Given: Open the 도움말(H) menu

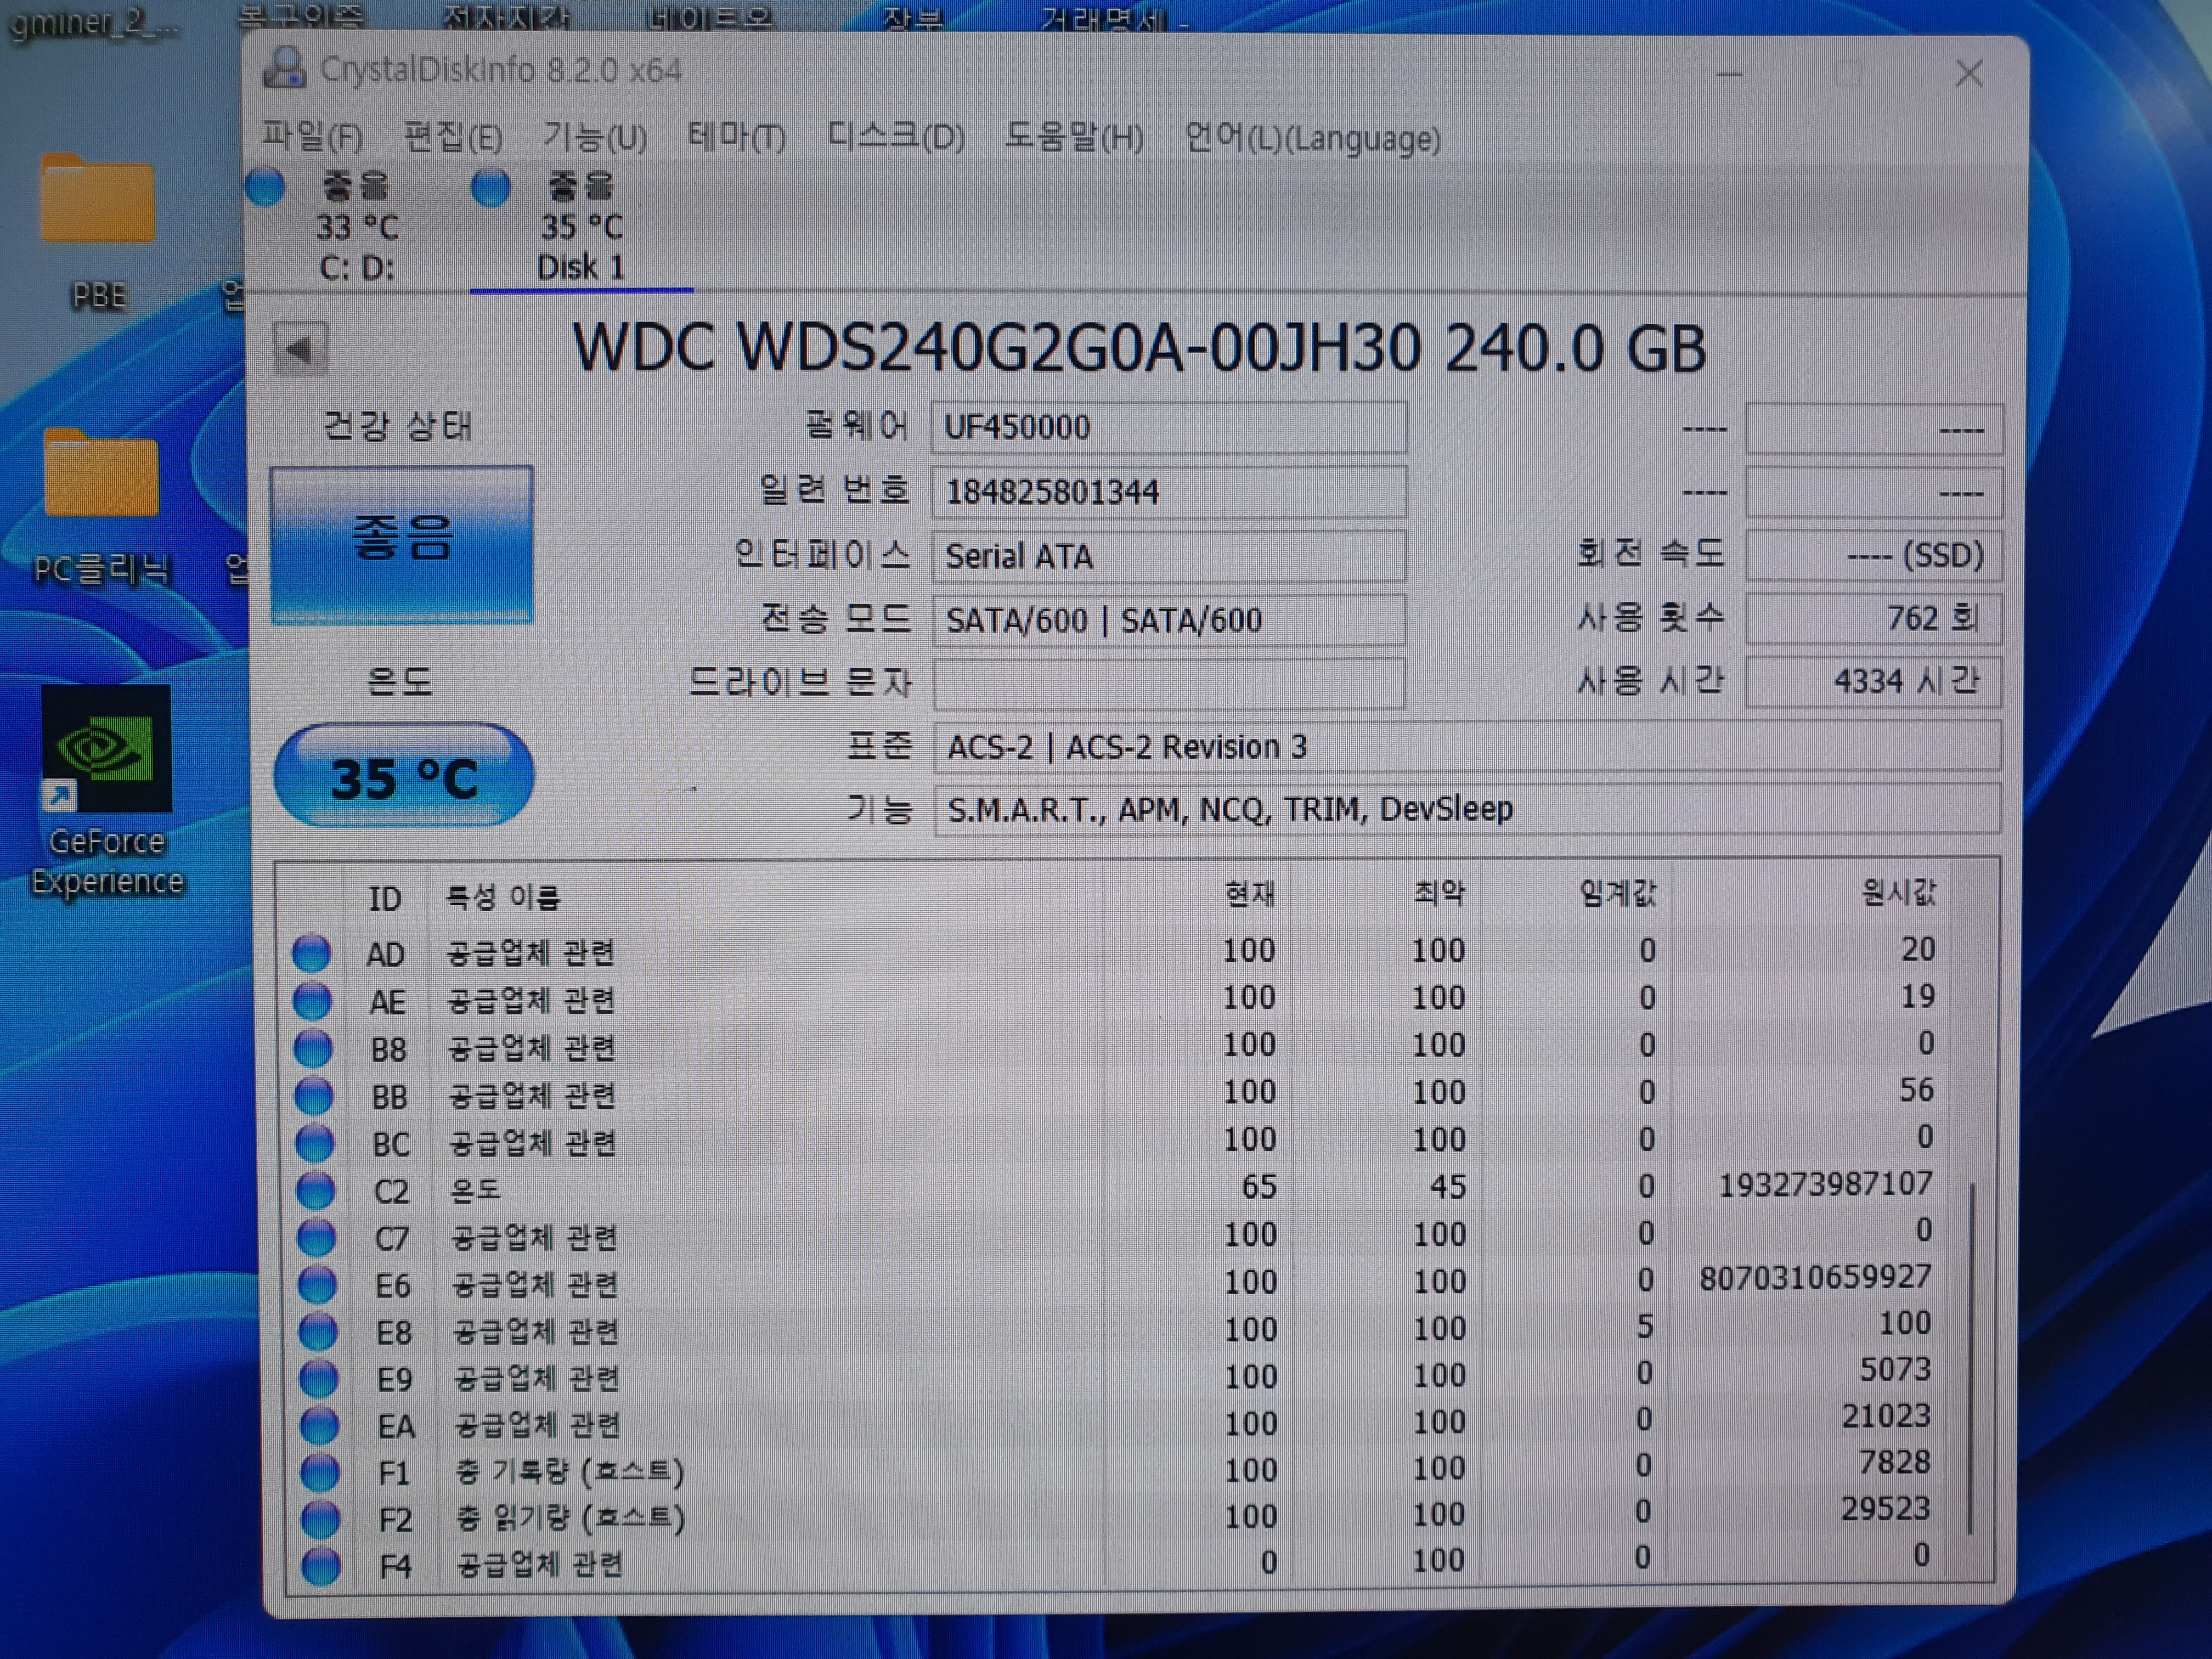Looking at the screenshot, I should pyautogui.click(x=1074, y=136).
